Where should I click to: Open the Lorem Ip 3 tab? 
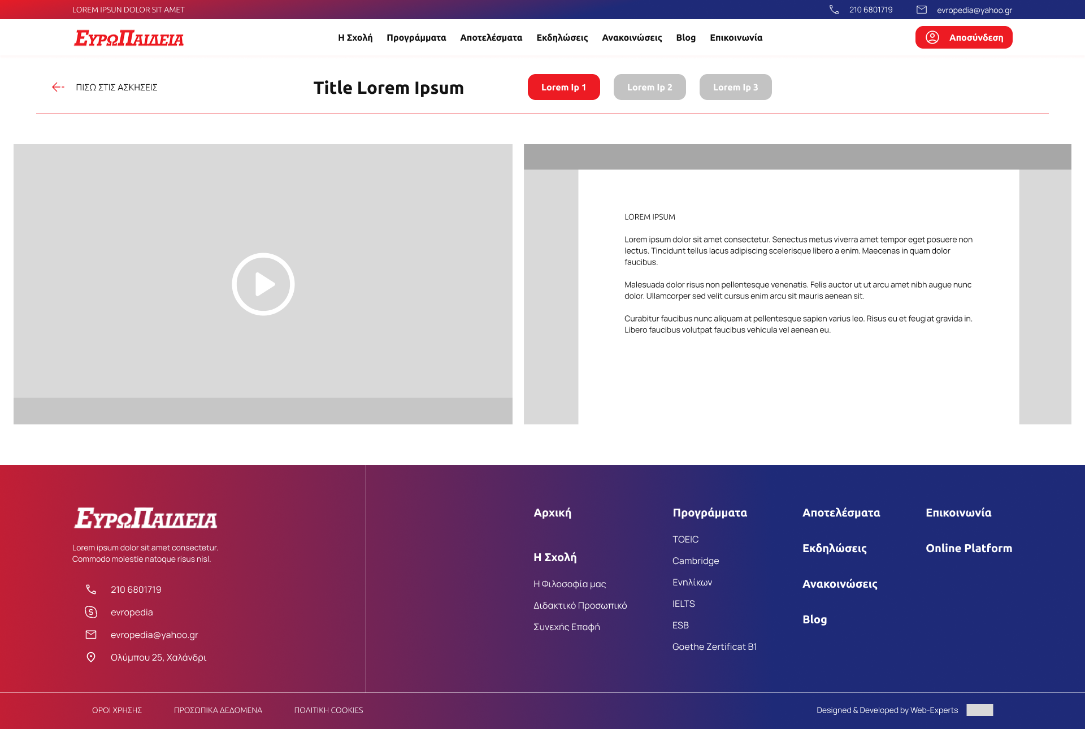tap(735, 87)
